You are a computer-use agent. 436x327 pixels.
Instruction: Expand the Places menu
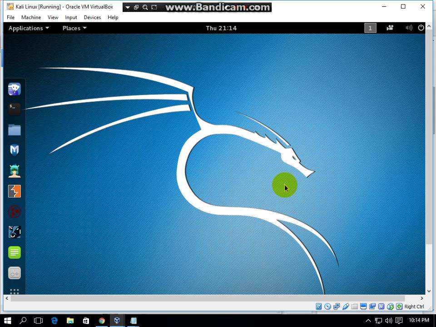(74, 28)
